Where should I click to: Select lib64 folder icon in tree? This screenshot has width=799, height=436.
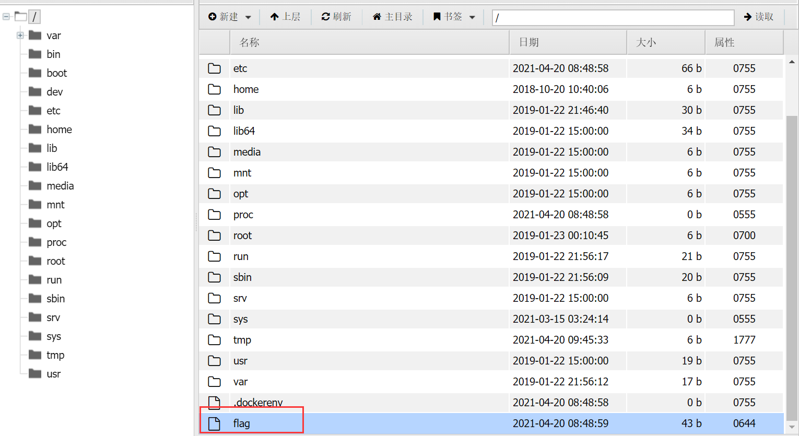coord(35,167)
